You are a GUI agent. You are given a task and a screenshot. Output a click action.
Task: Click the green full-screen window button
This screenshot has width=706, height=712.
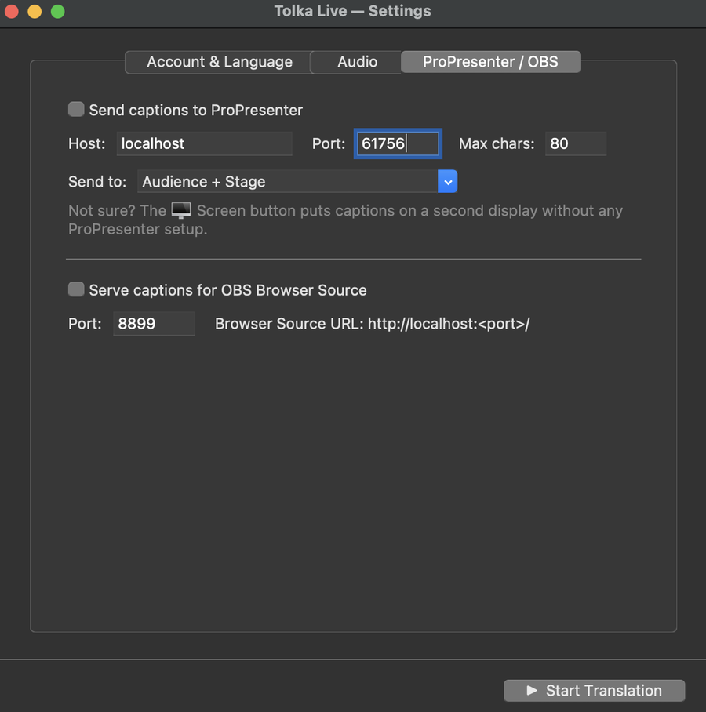point(58,11)
